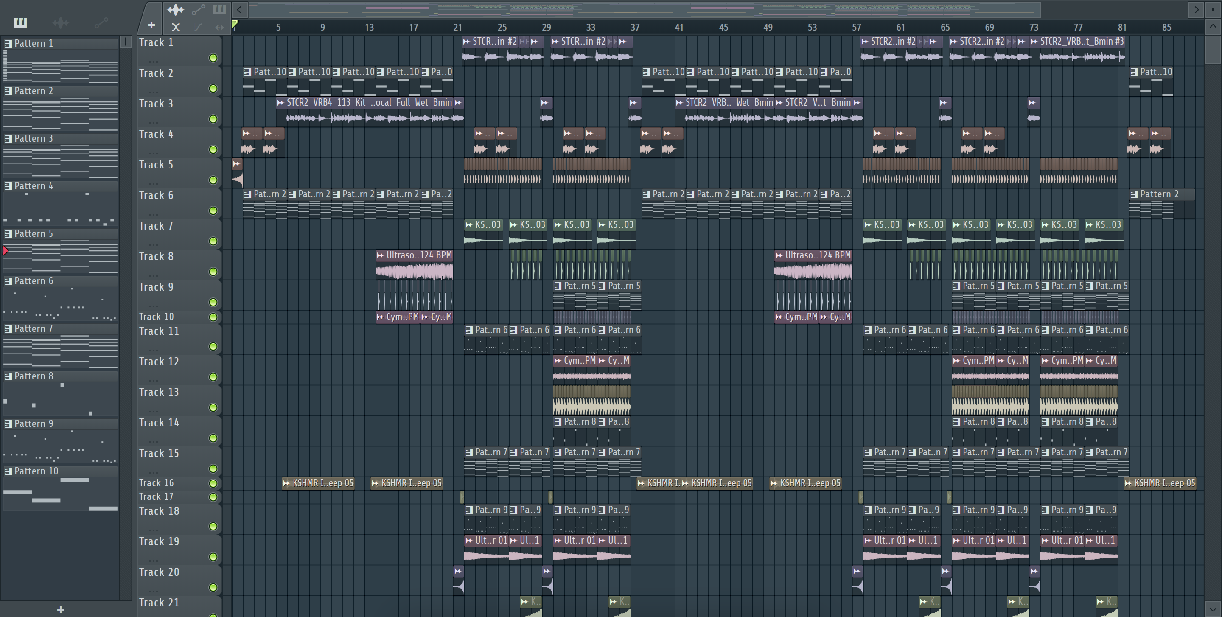Click the picker panel scrollbar handle beside Pattern 1
Viewport: 1222px width, 617px height.
(x=126, y=42)
